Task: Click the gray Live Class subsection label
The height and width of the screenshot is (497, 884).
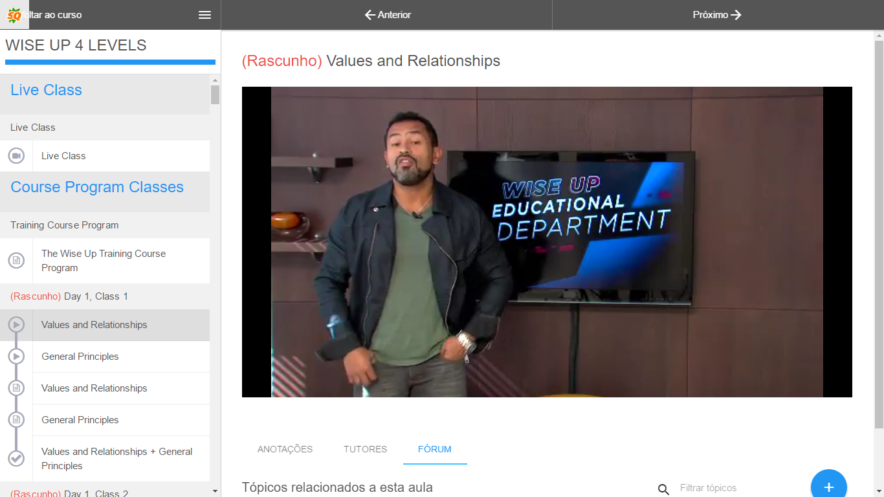Action: point(33,127)
